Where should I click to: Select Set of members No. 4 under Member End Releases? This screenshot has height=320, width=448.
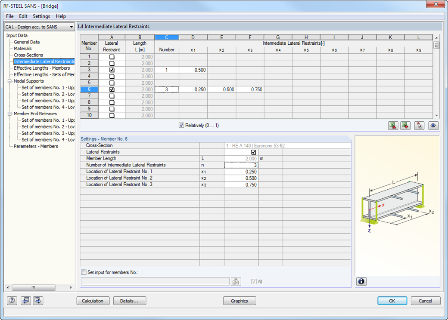tap(48, 139)
